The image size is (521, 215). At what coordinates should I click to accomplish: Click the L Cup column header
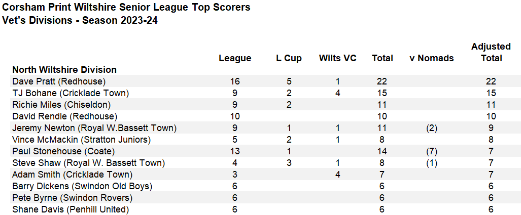click(x=289, y=58)
